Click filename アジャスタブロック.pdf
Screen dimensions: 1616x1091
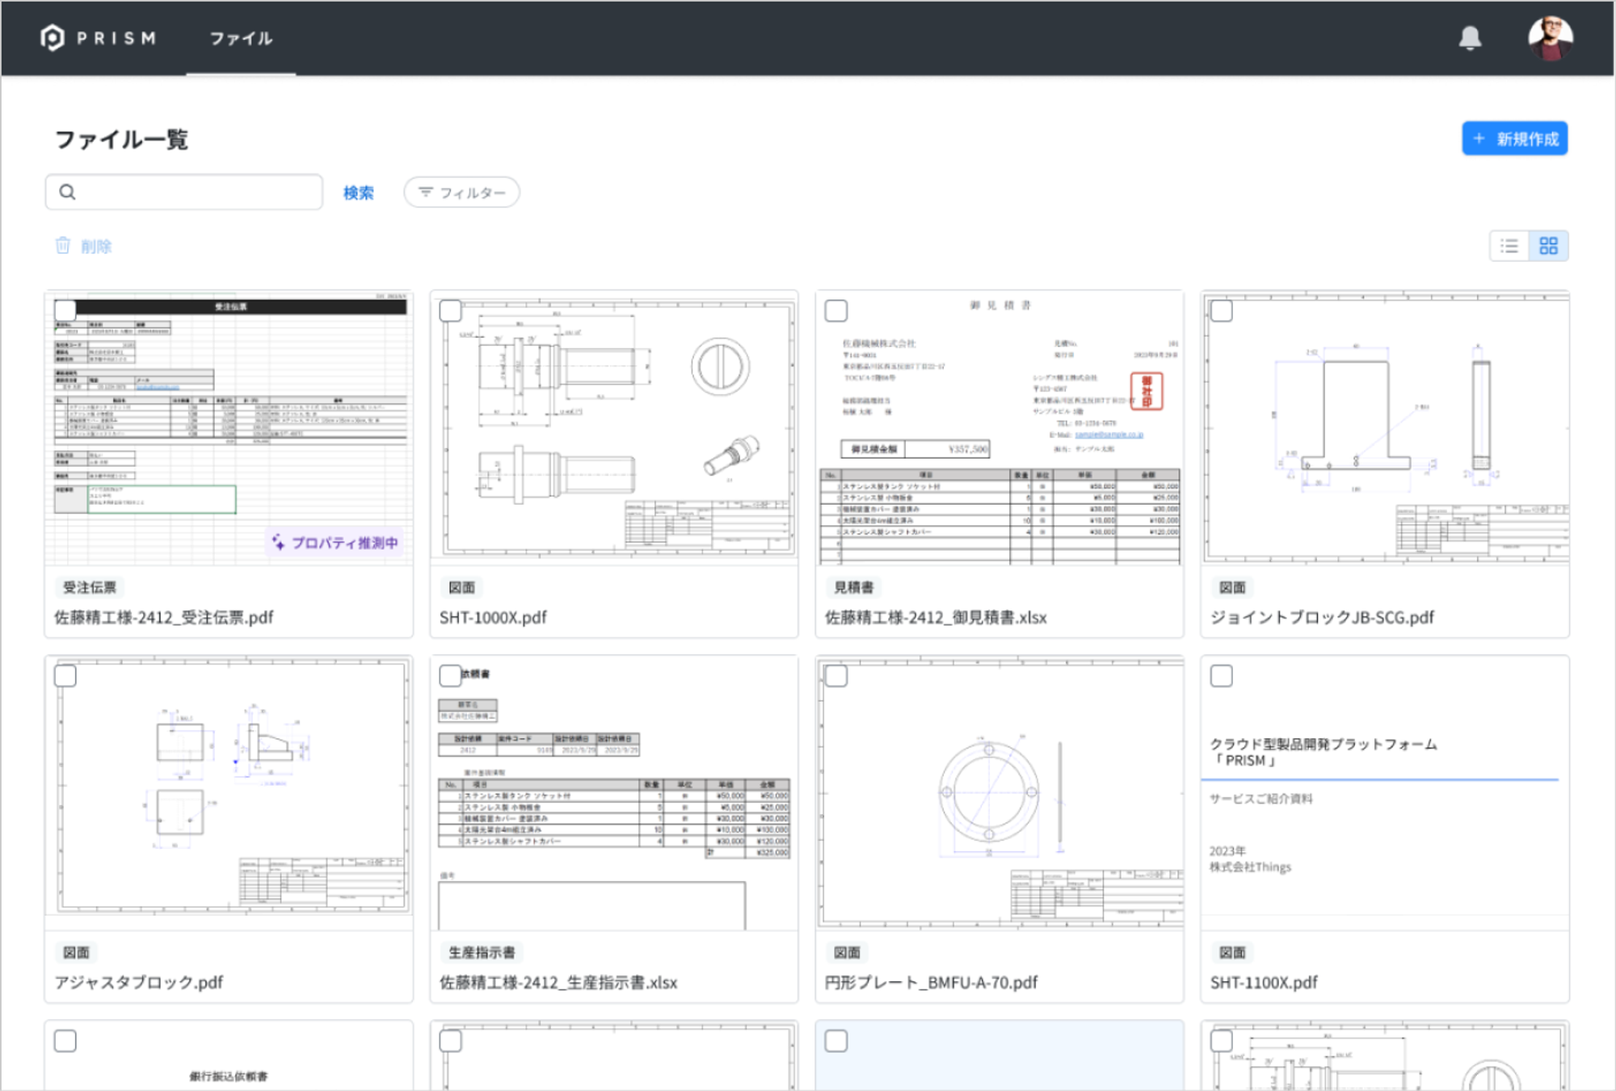[x=138, y=983]
